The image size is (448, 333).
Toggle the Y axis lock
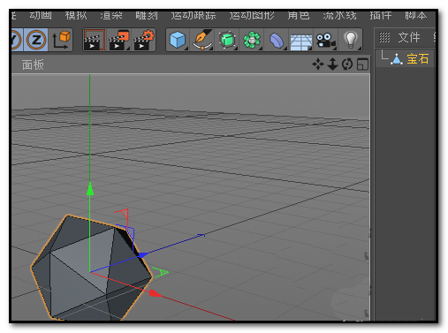pyautogui.click(x=16, y=40)
